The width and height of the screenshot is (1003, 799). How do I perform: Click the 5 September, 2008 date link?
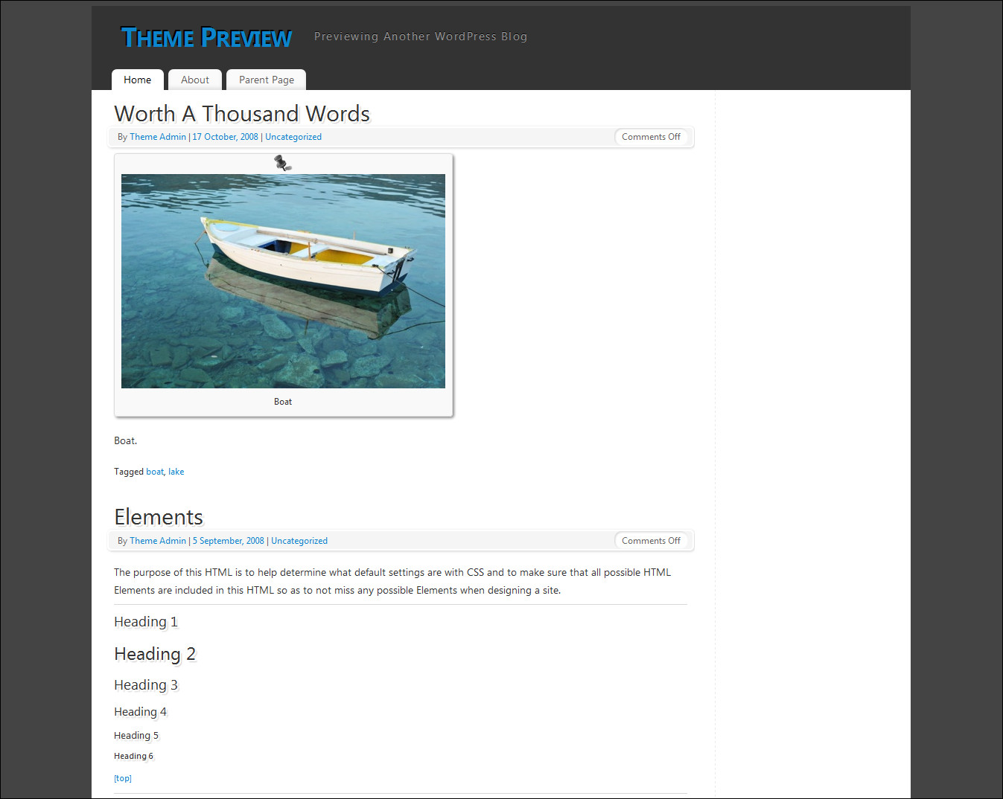228,541
